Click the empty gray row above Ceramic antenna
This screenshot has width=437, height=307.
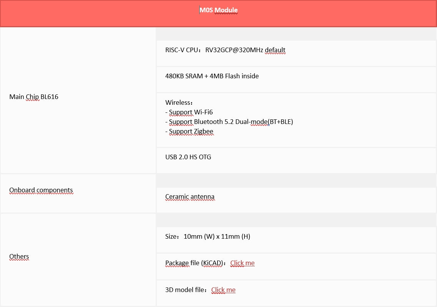pyautogui.click(x=296, y=181)
